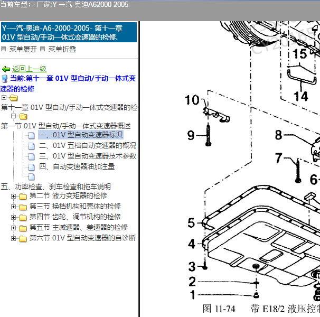This screenshot has width=320, height=317.
Task: Click the icon beside 菜单展开
Action: [4, 49]
